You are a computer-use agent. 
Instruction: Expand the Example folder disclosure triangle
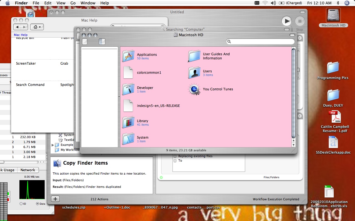[x=53, y=145]
